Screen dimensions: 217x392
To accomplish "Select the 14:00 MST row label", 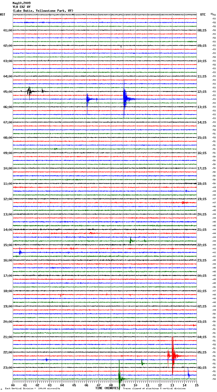I will coord(8,230).
